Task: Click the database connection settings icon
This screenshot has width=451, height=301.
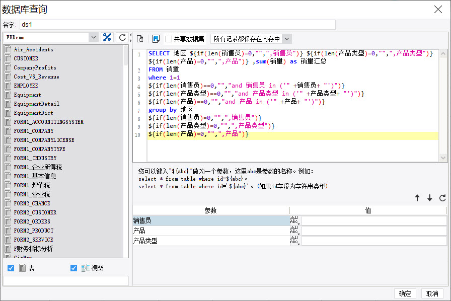Action: click(x=107, y=37)
